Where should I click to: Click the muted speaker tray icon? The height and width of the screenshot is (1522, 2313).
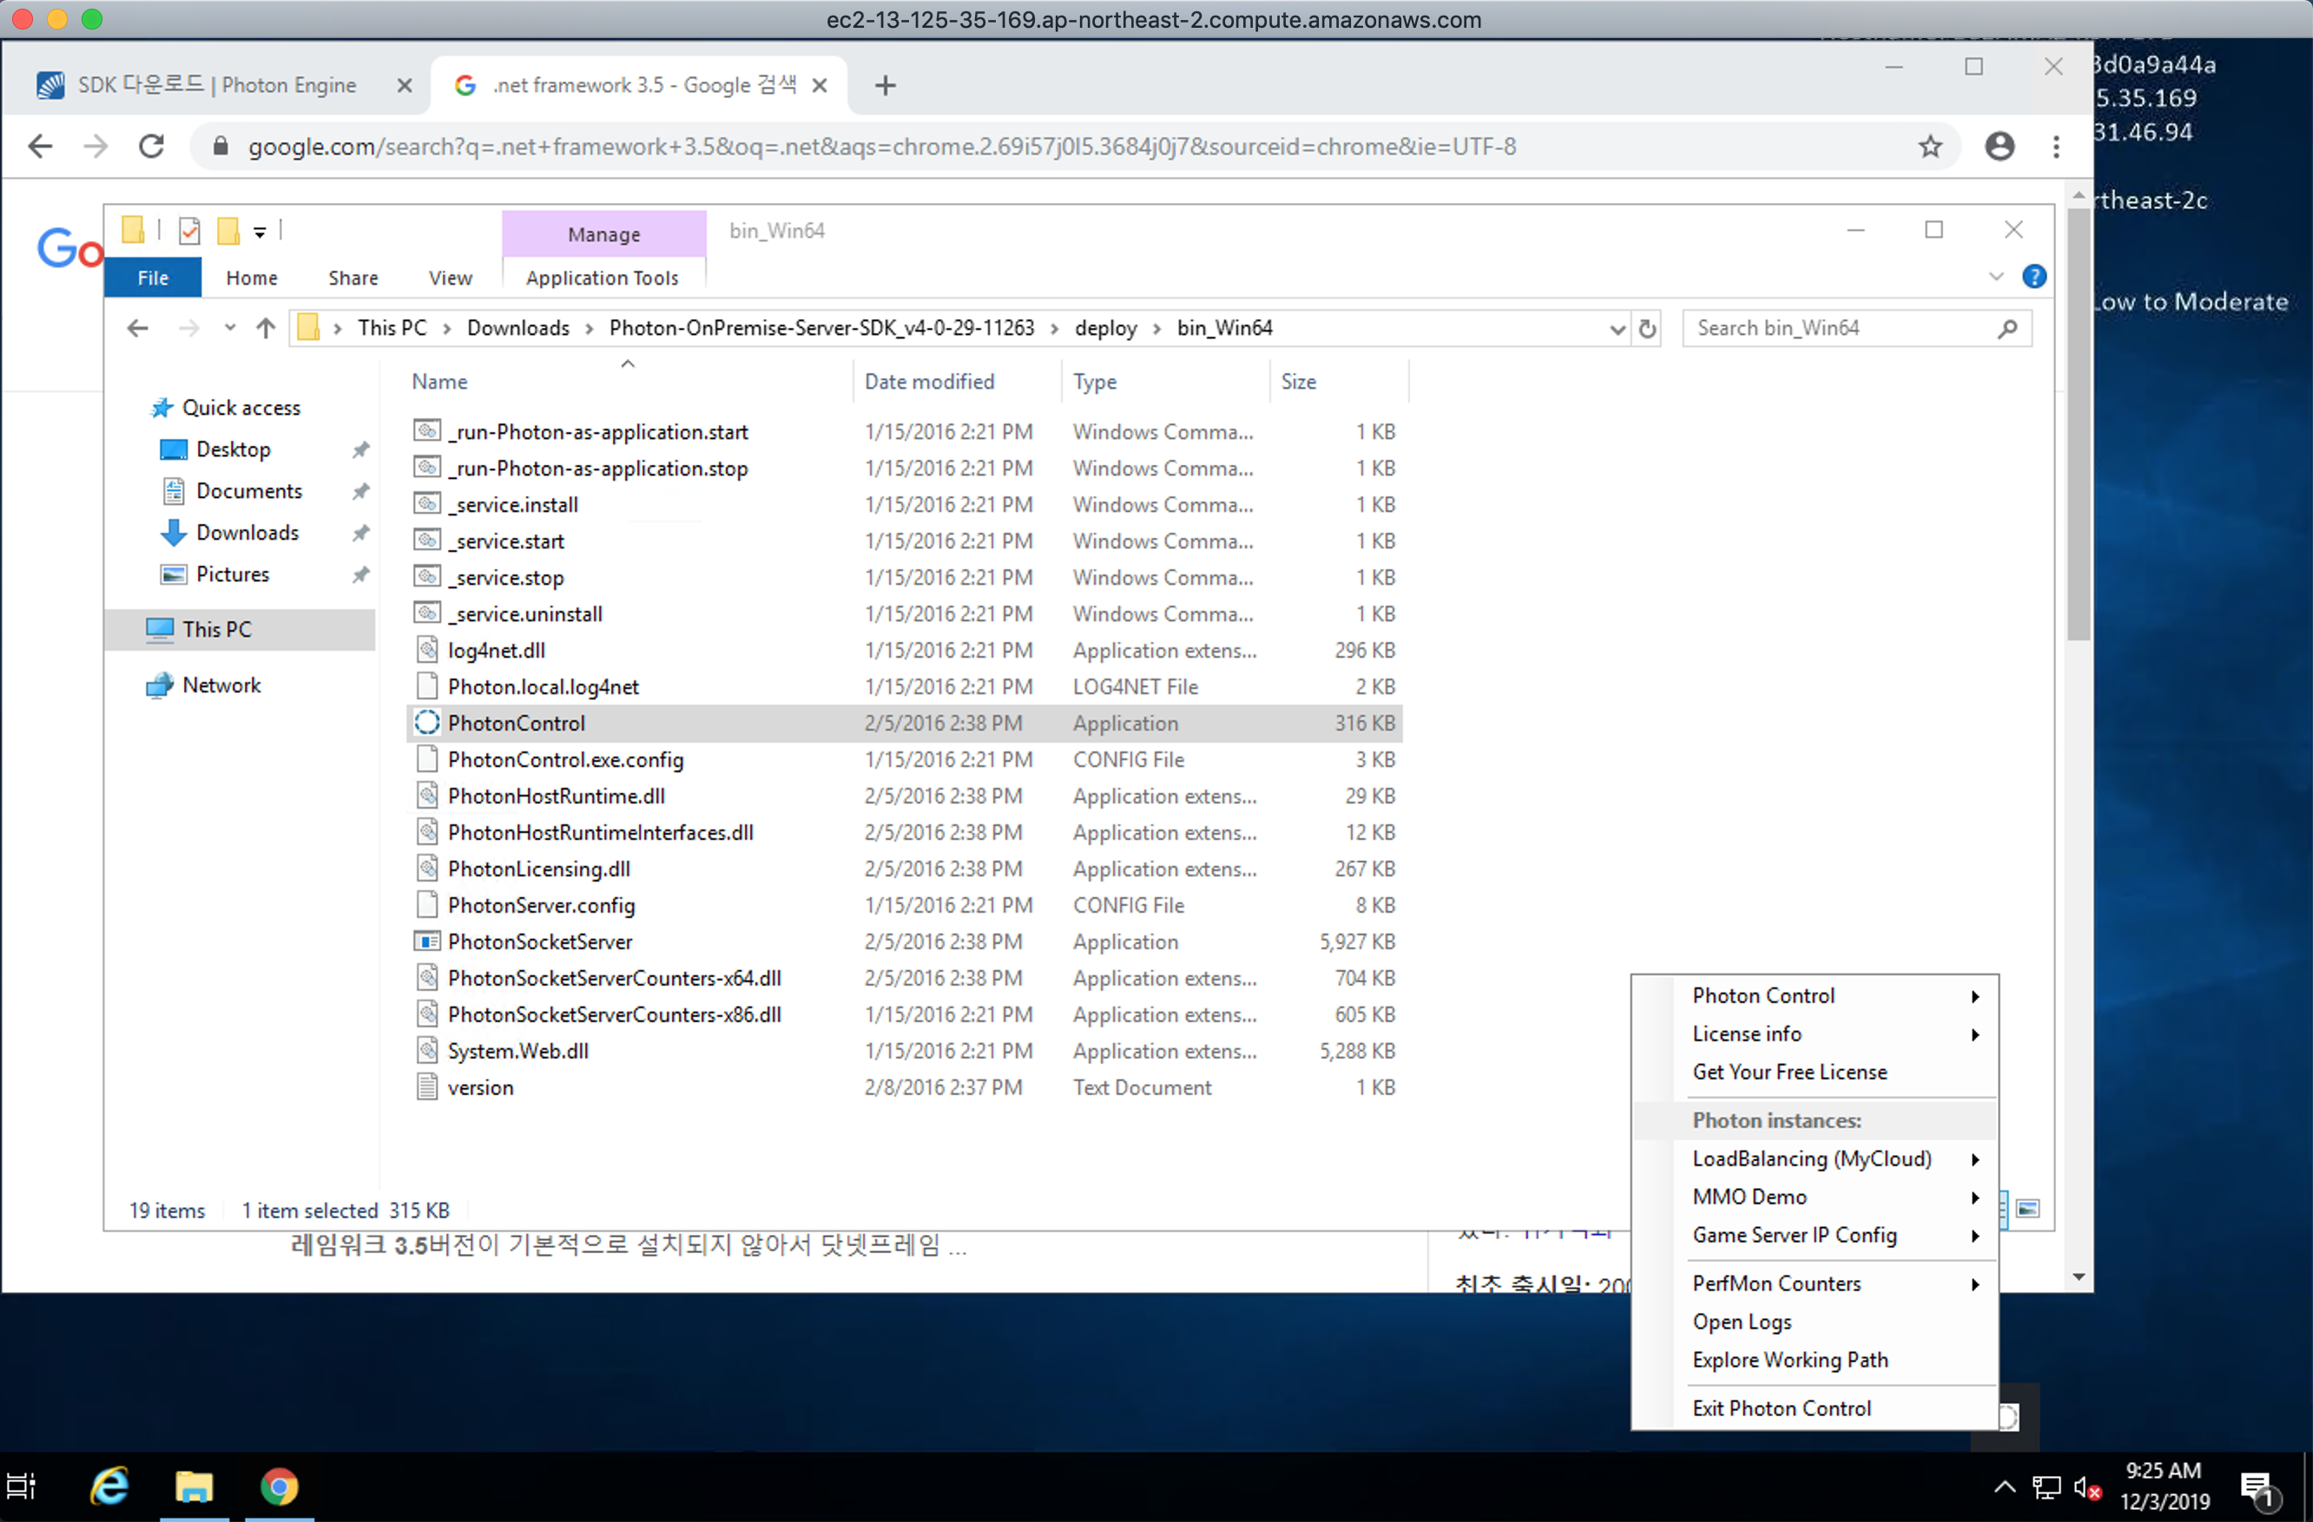pyautogui.click(x=2086, y=1487)
